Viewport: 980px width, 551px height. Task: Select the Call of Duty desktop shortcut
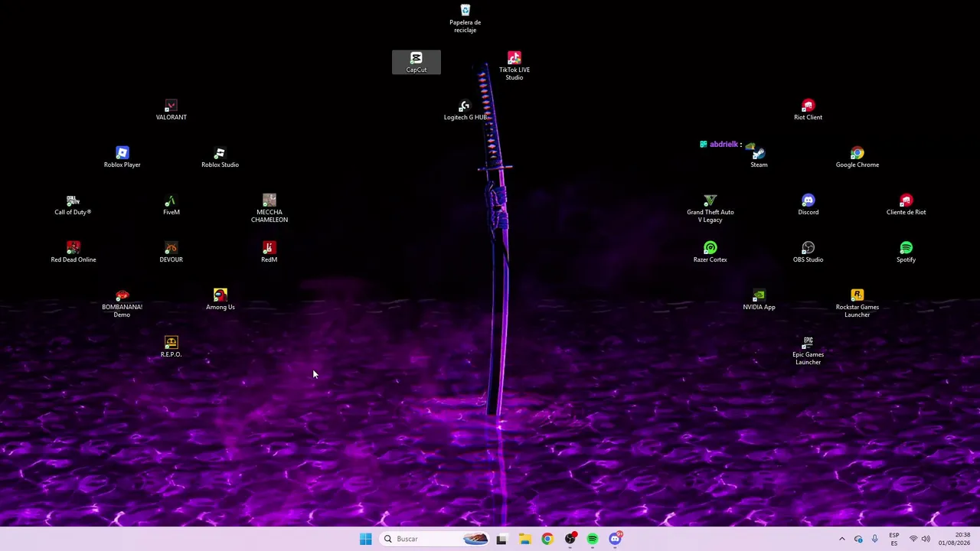[73, 204]
